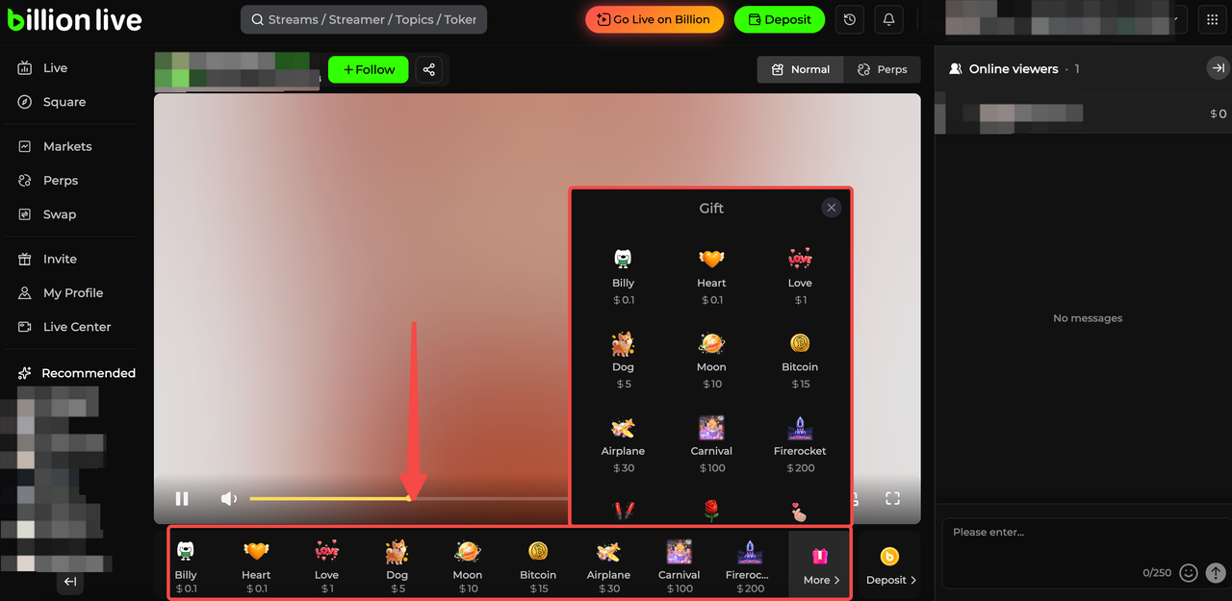The width and height of the screenshot is (1232, 601).
Task: Collapse the left sidebar
Action: (x=70, y=582)
